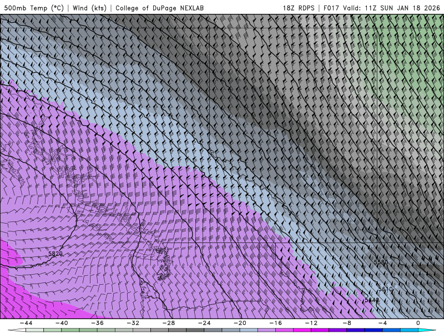Click the -44 colorbar tick label

tap(26, 323)
